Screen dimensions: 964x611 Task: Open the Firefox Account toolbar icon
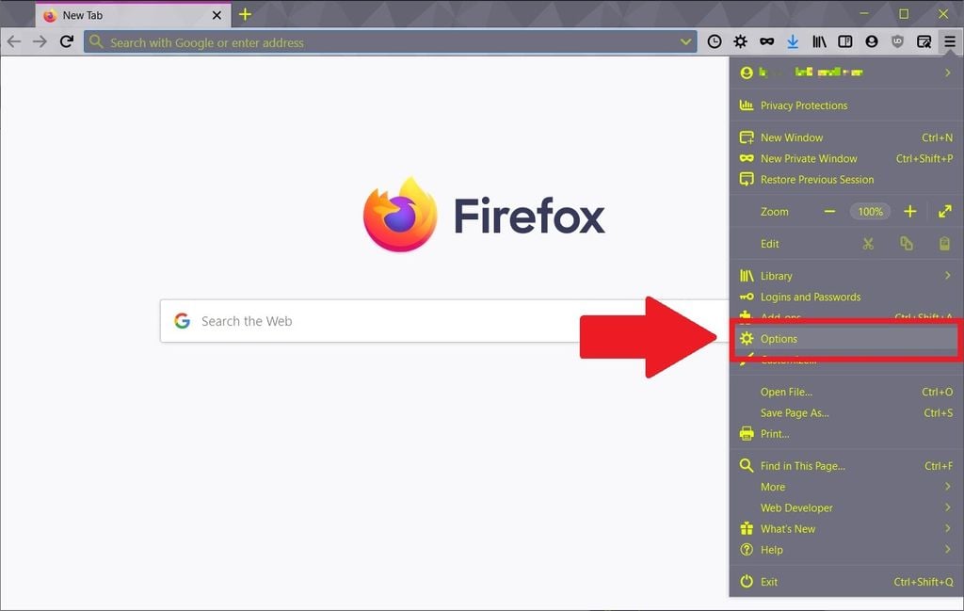click(x=871, y=41)
